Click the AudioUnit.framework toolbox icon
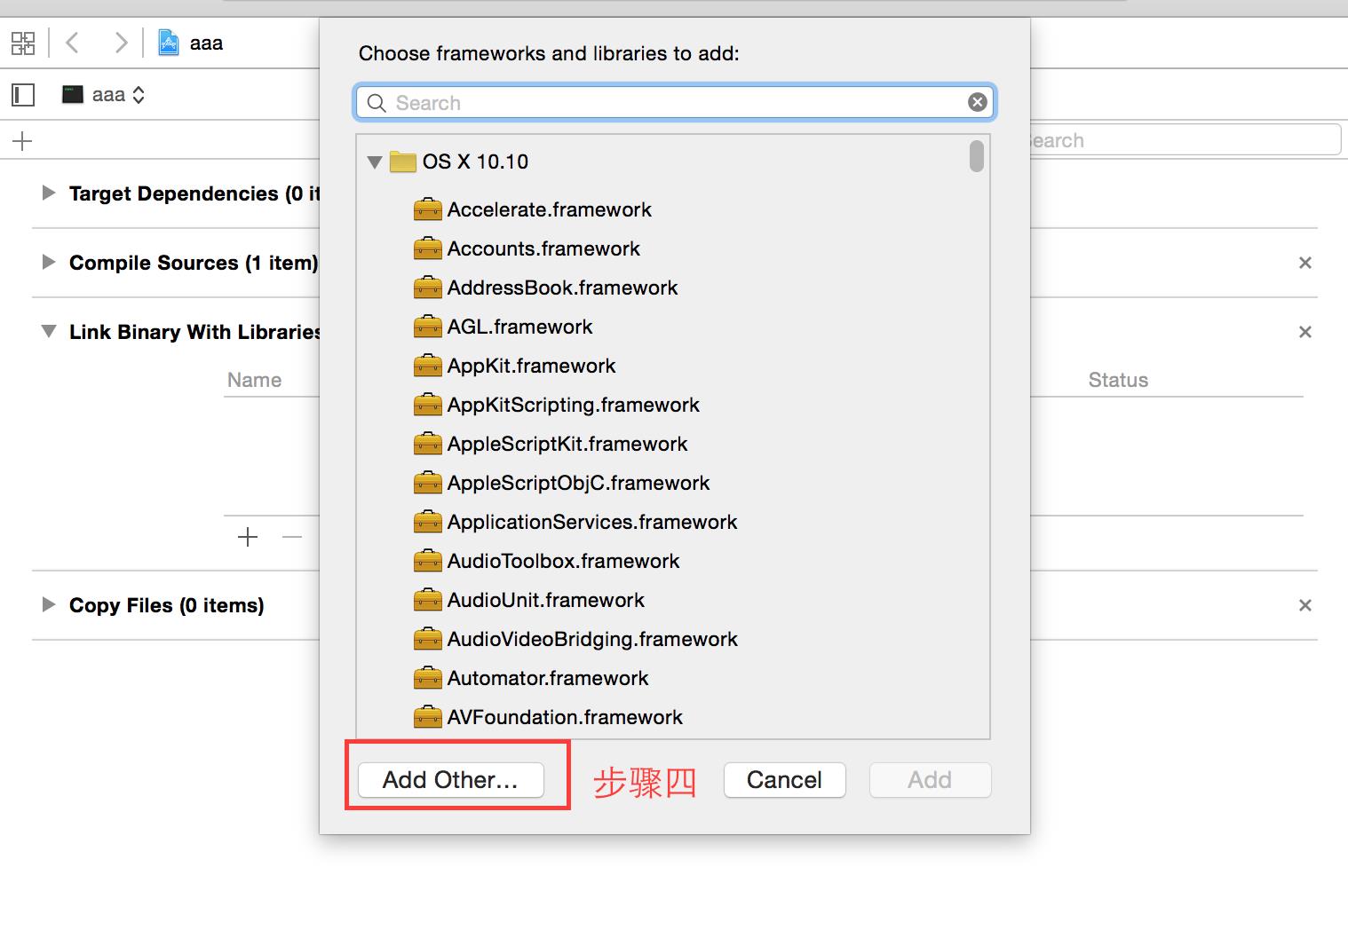 coord(427,600)
